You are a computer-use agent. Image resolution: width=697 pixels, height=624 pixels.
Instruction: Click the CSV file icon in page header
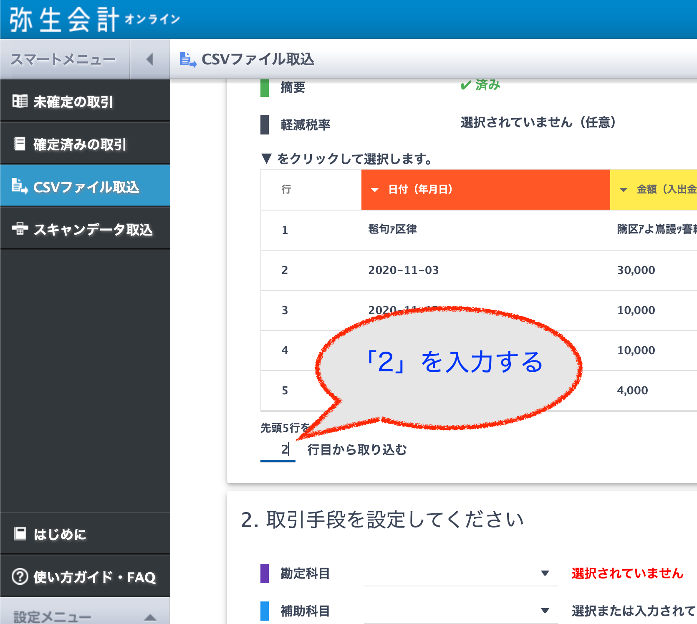188,59
